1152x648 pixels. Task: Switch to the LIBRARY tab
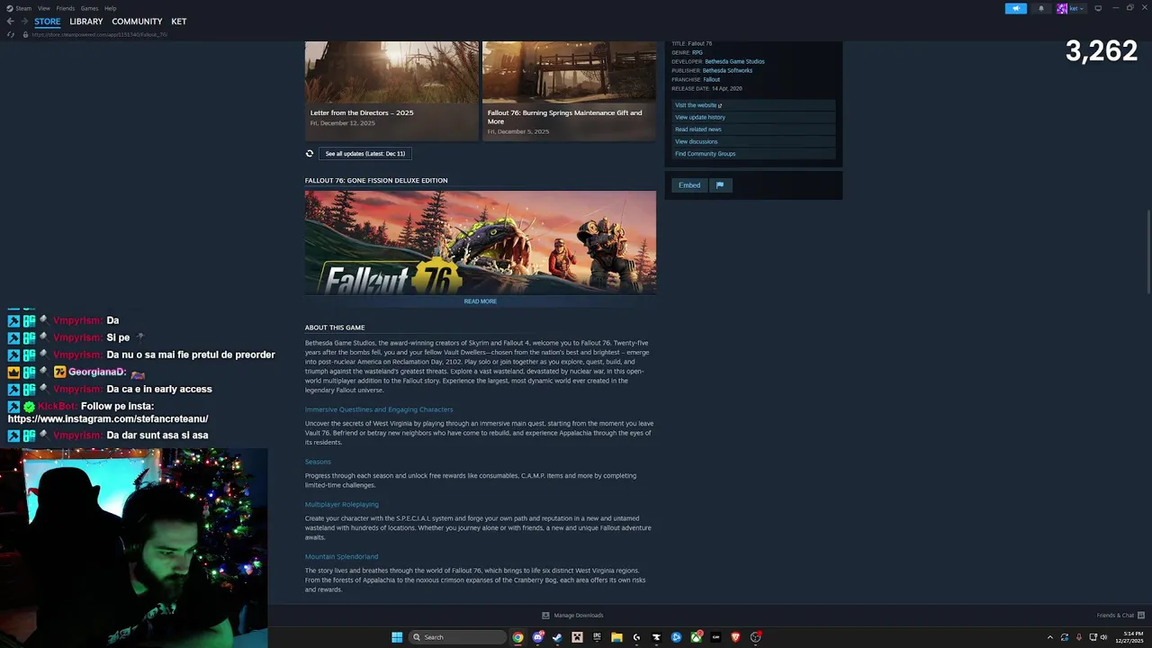(86, 22)
